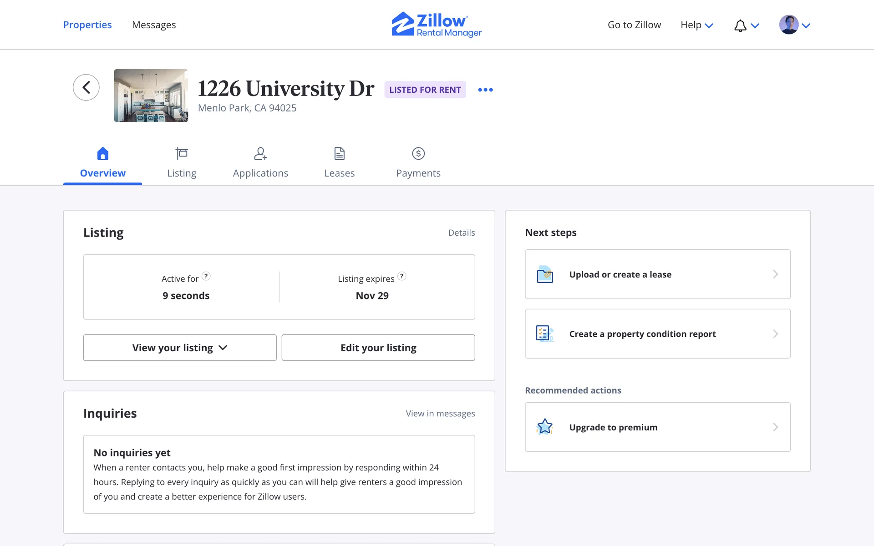Click the View in messages link
This screenshot has height=546, width=874.
[440, 414]
